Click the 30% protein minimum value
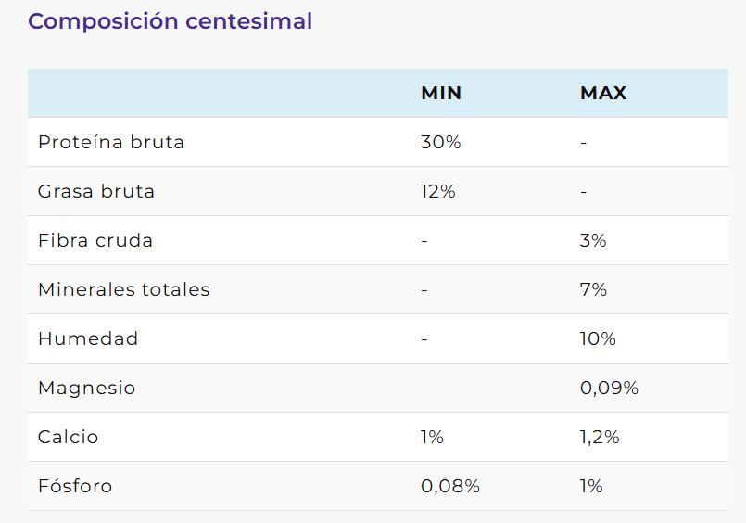 point(441,142)
